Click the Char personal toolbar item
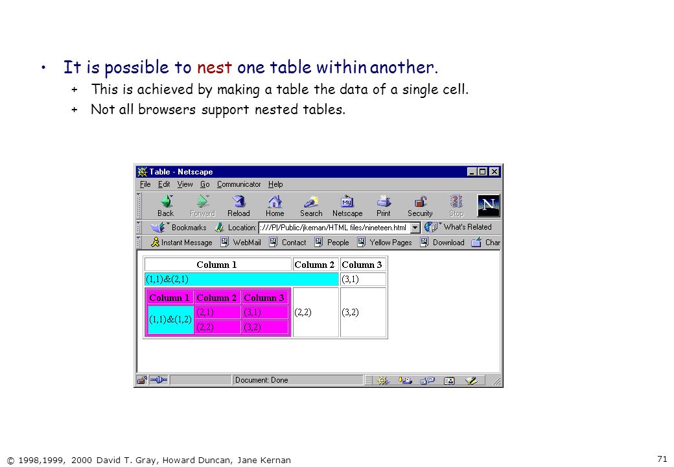The height and width of the screenshot is (467, 674). point(485,242)
